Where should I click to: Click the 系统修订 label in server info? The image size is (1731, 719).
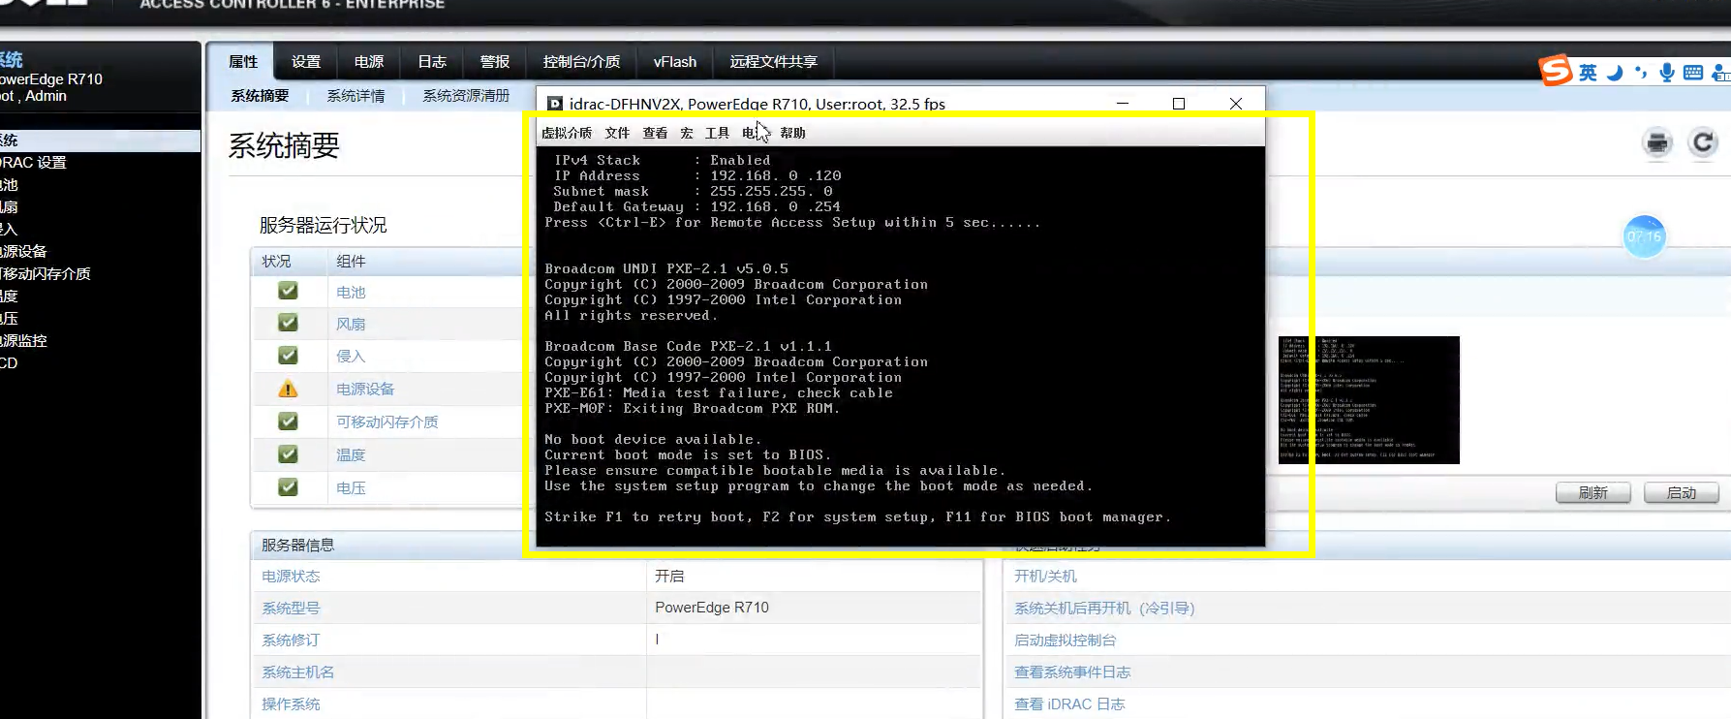click(291, 640)
